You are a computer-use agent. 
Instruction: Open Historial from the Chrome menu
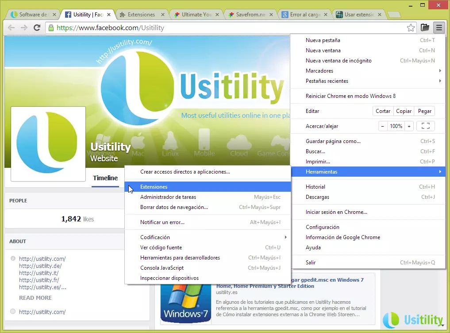click(x=315, y=187)
